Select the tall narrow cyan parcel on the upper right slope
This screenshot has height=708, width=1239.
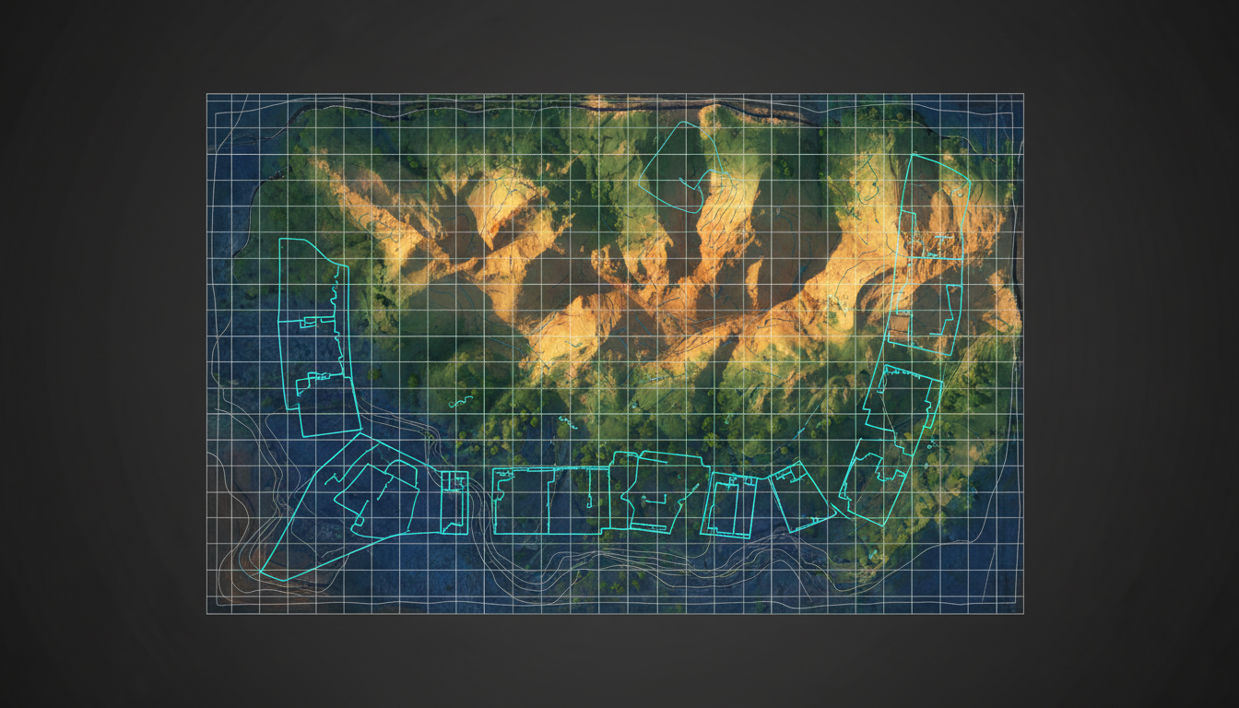(x=929, y=254)
